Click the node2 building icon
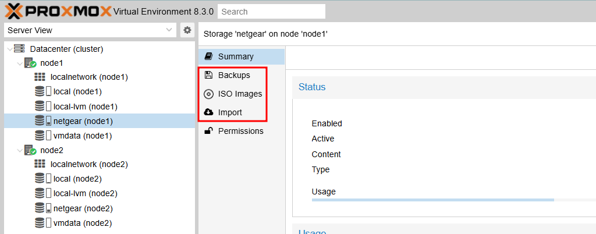This screenshot has width=596, height=234. tap(30, 150)
